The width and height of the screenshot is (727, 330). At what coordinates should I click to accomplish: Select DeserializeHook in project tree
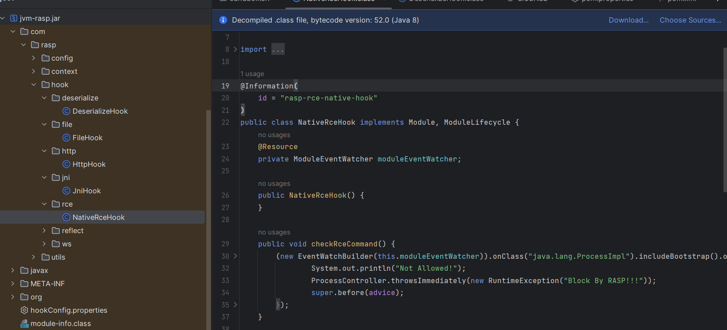(102, 111)
